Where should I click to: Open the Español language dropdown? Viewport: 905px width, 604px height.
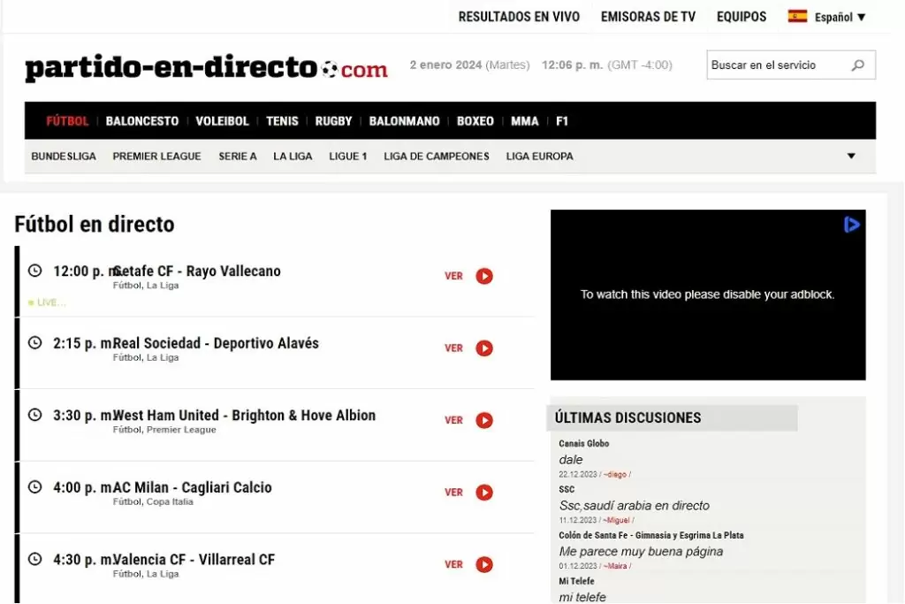pyautogui.click(x=840, y=18)
